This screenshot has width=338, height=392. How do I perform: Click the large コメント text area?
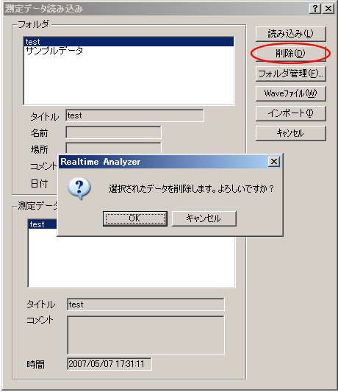point(145,335)
